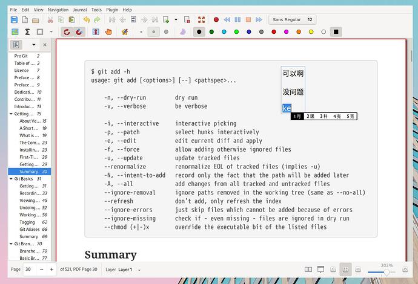
Task: Toggle the thick line thickness option
Action: point(166,31)
